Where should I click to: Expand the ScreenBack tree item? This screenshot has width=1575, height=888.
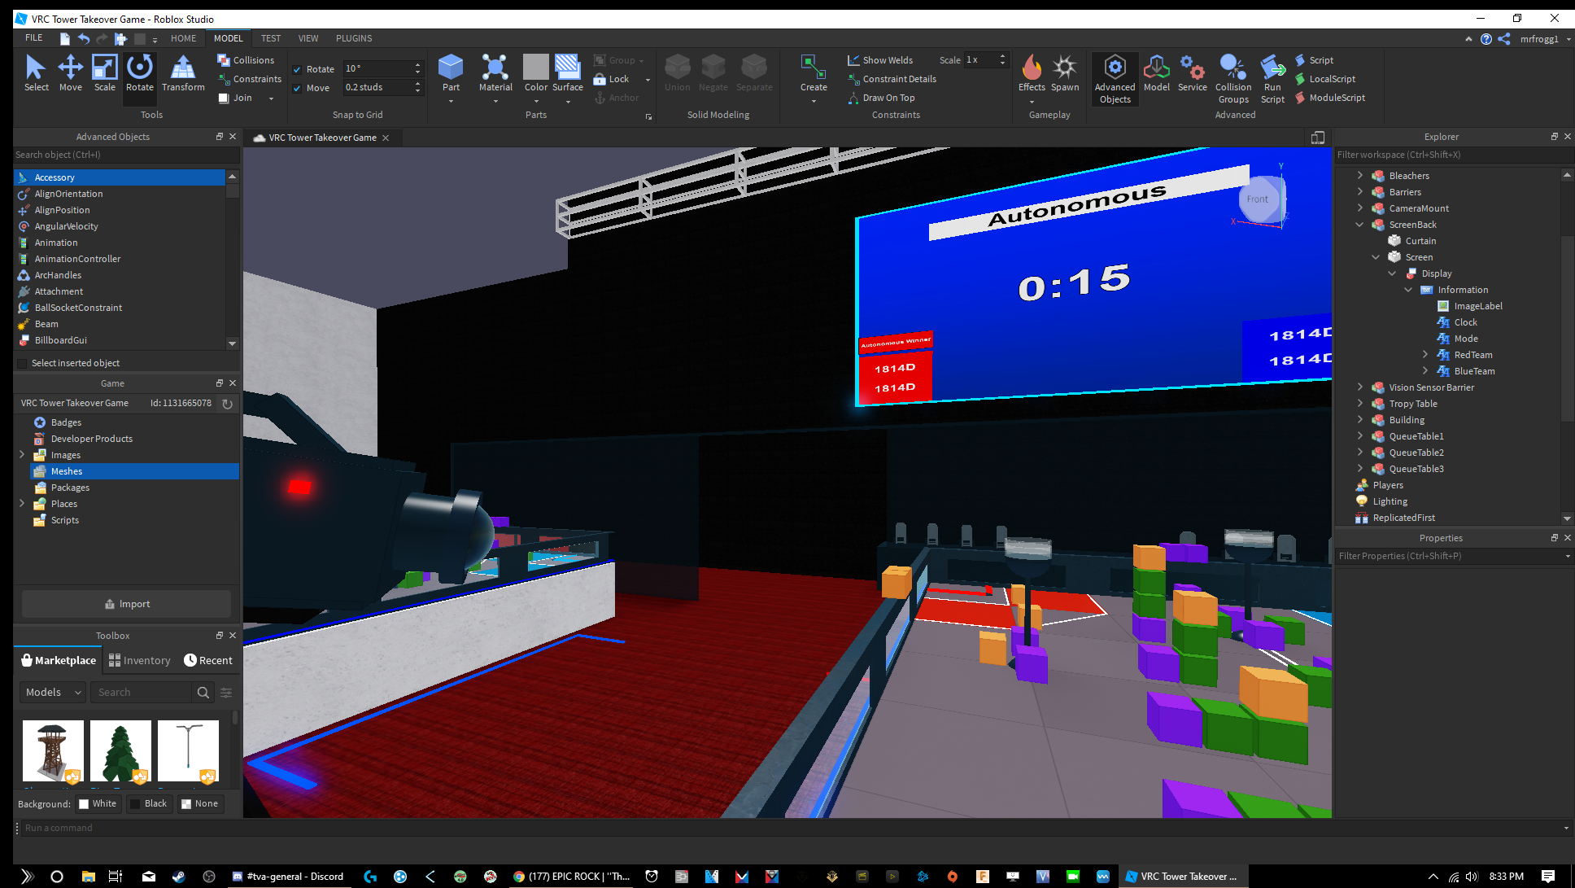pyautogui.click(x=1361, y=224)
